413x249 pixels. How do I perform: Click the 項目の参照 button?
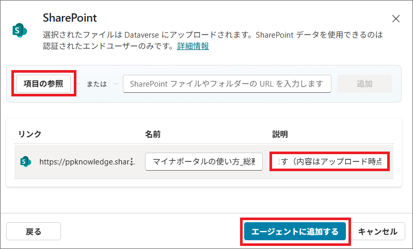point(43,84)
